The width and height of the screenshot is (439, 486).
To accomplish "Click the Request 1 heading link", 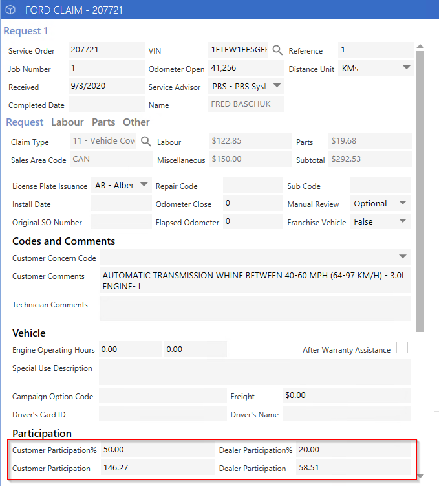I will pyautogui.click(x=26, y=31).
